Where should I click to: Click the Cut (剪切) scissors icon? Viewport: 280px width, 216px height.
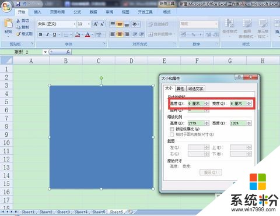coord(19,20)
